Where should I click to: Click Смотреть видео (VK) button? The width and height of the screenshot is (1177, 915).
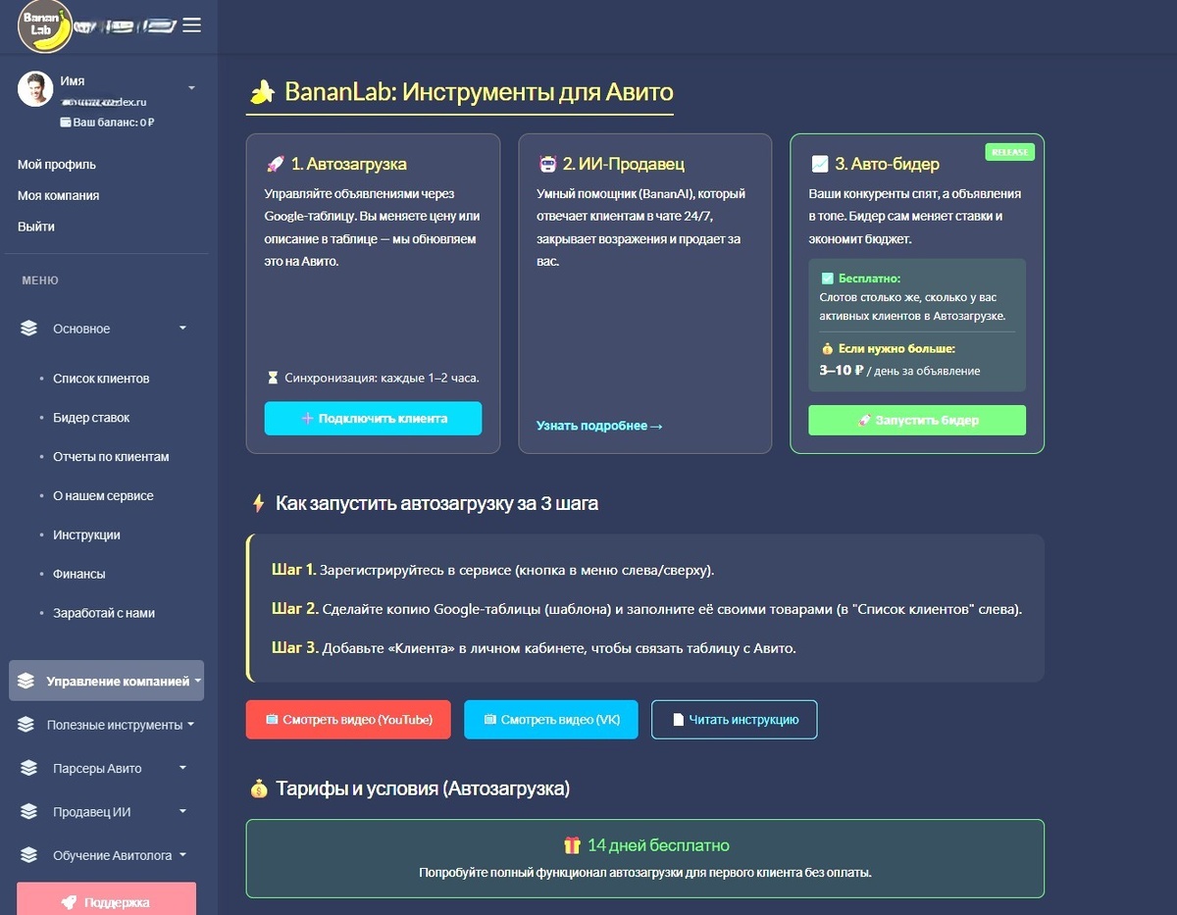[550, 720]
